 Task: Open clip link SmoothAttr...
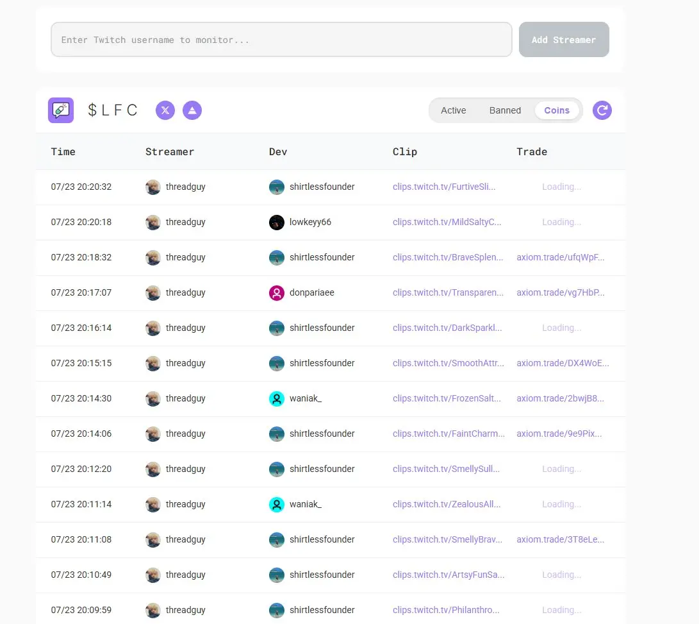[x=448, y=363]
